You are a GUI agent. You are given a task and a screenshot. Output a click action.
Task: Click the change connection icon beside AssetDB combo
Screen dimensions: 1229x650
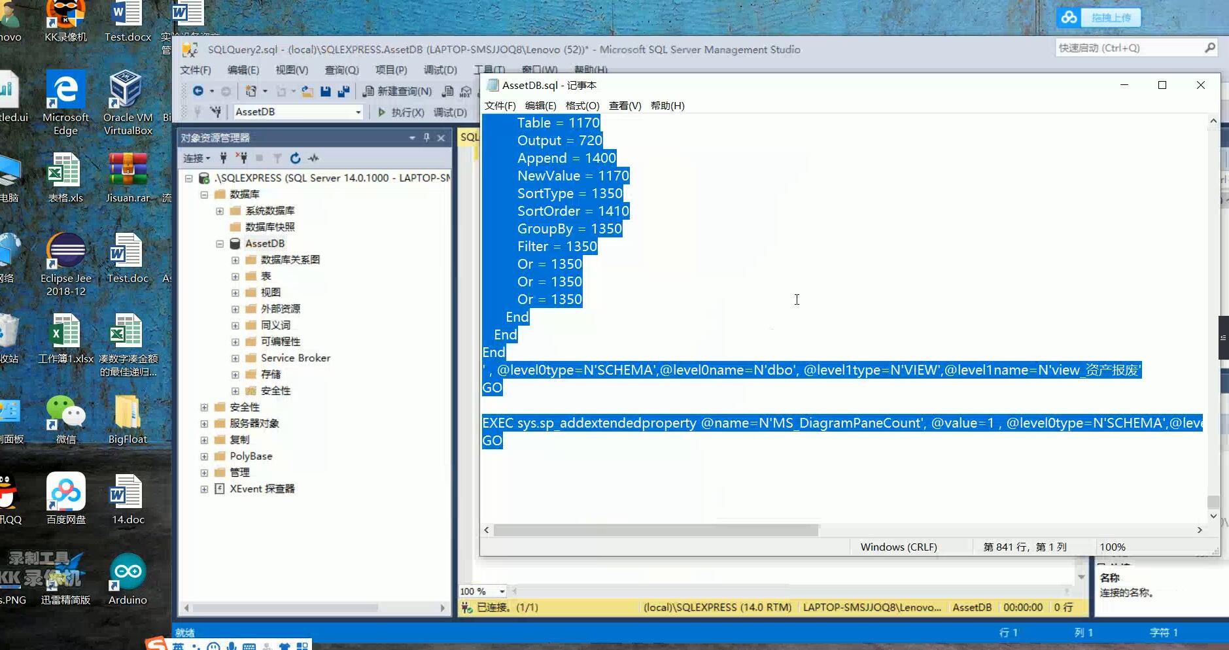point(215,112)
